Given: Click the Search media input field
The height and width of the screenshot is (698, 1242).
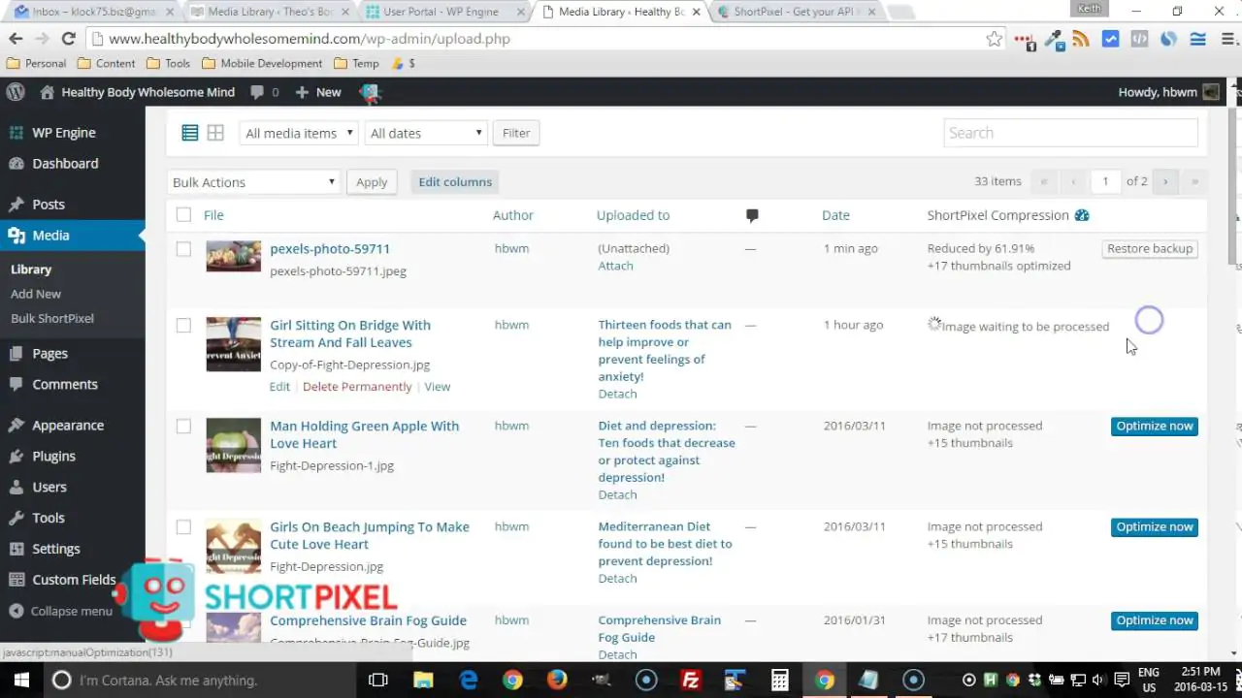Looking at the screenshot, I should coord(1070,133).
